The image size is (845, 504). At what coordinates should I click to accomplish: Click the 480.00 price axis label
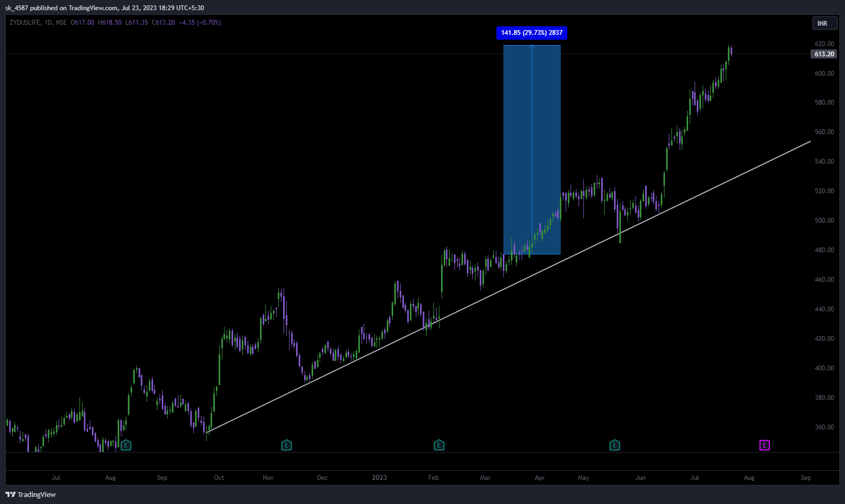tap(824, 250)
